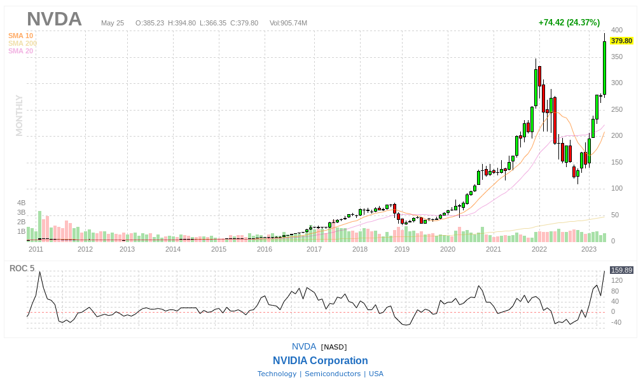The image size is (643, 380).
Task: Click the 2023 x-axis year label
Action: pos(589,249)
